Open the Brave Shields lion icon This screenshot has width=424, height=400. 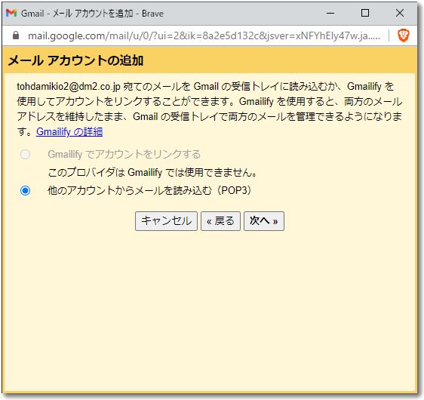tap(404, 35)
